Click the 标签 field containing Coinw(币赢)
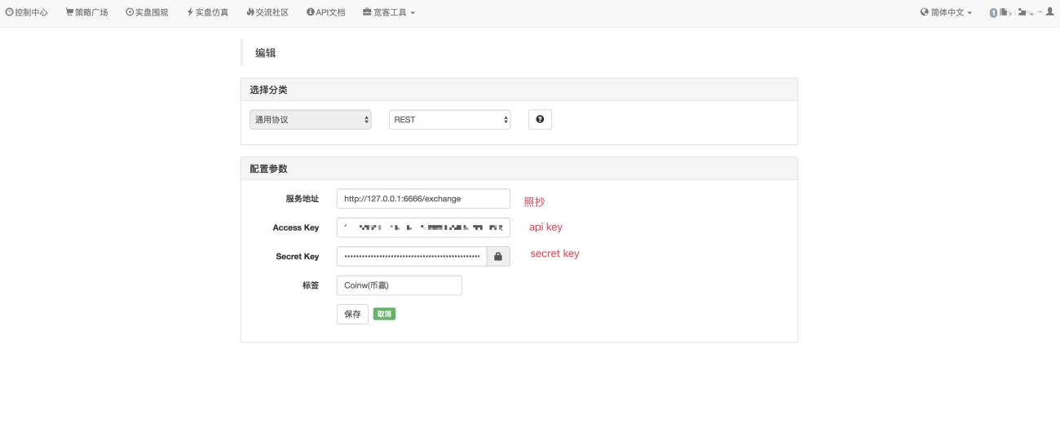Image resolution: width=1060 pixels, height=445 pixels. tap(400, 285)
